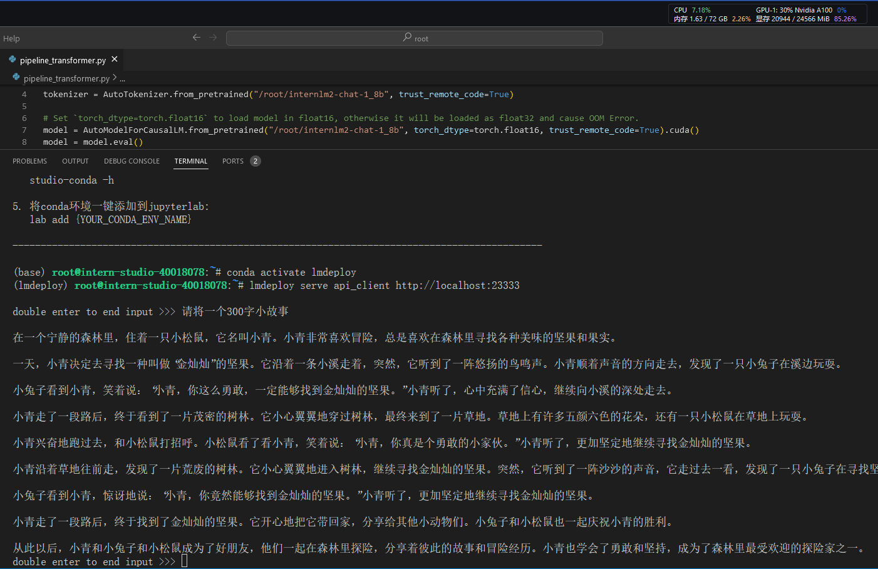
Task: Open the Debug Console tab
Action: [132, 161]
